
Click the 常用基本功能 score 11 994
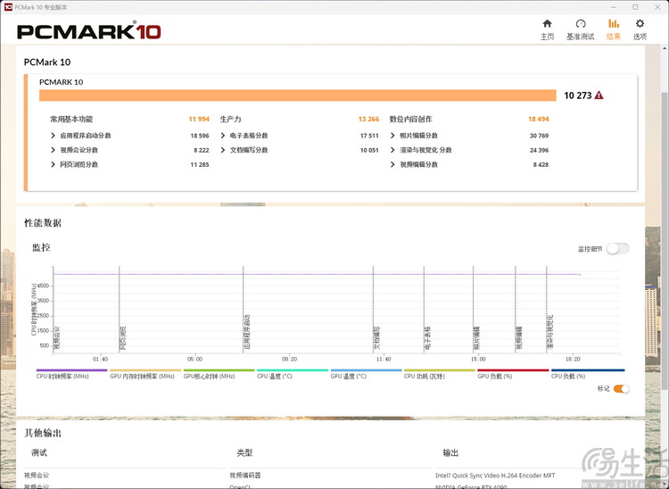click(x=199, y=119)
